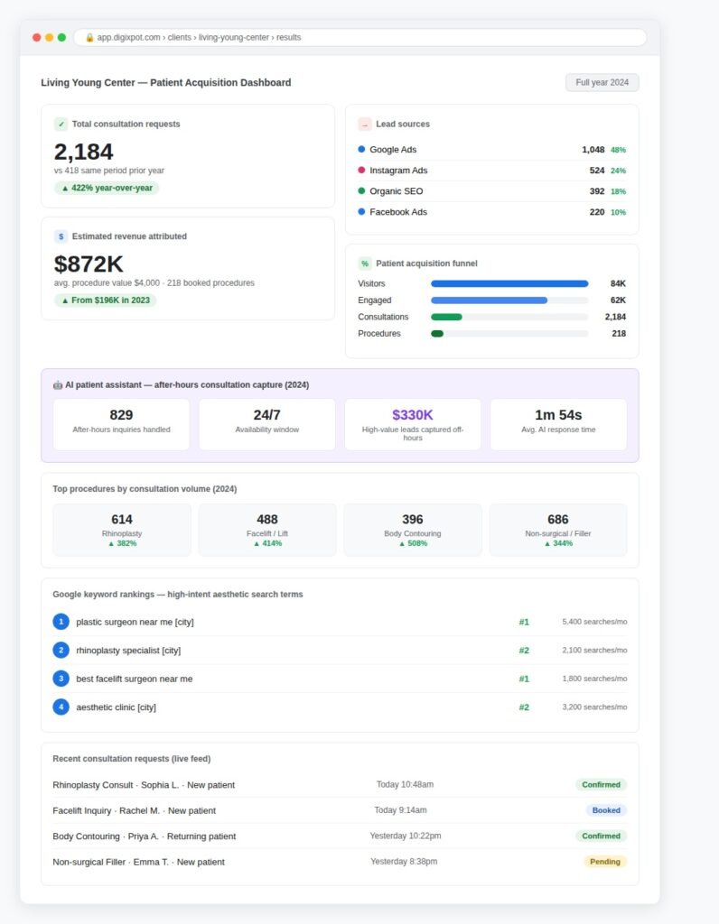Click the Visitors funnel progress bar

coord(509,283)
